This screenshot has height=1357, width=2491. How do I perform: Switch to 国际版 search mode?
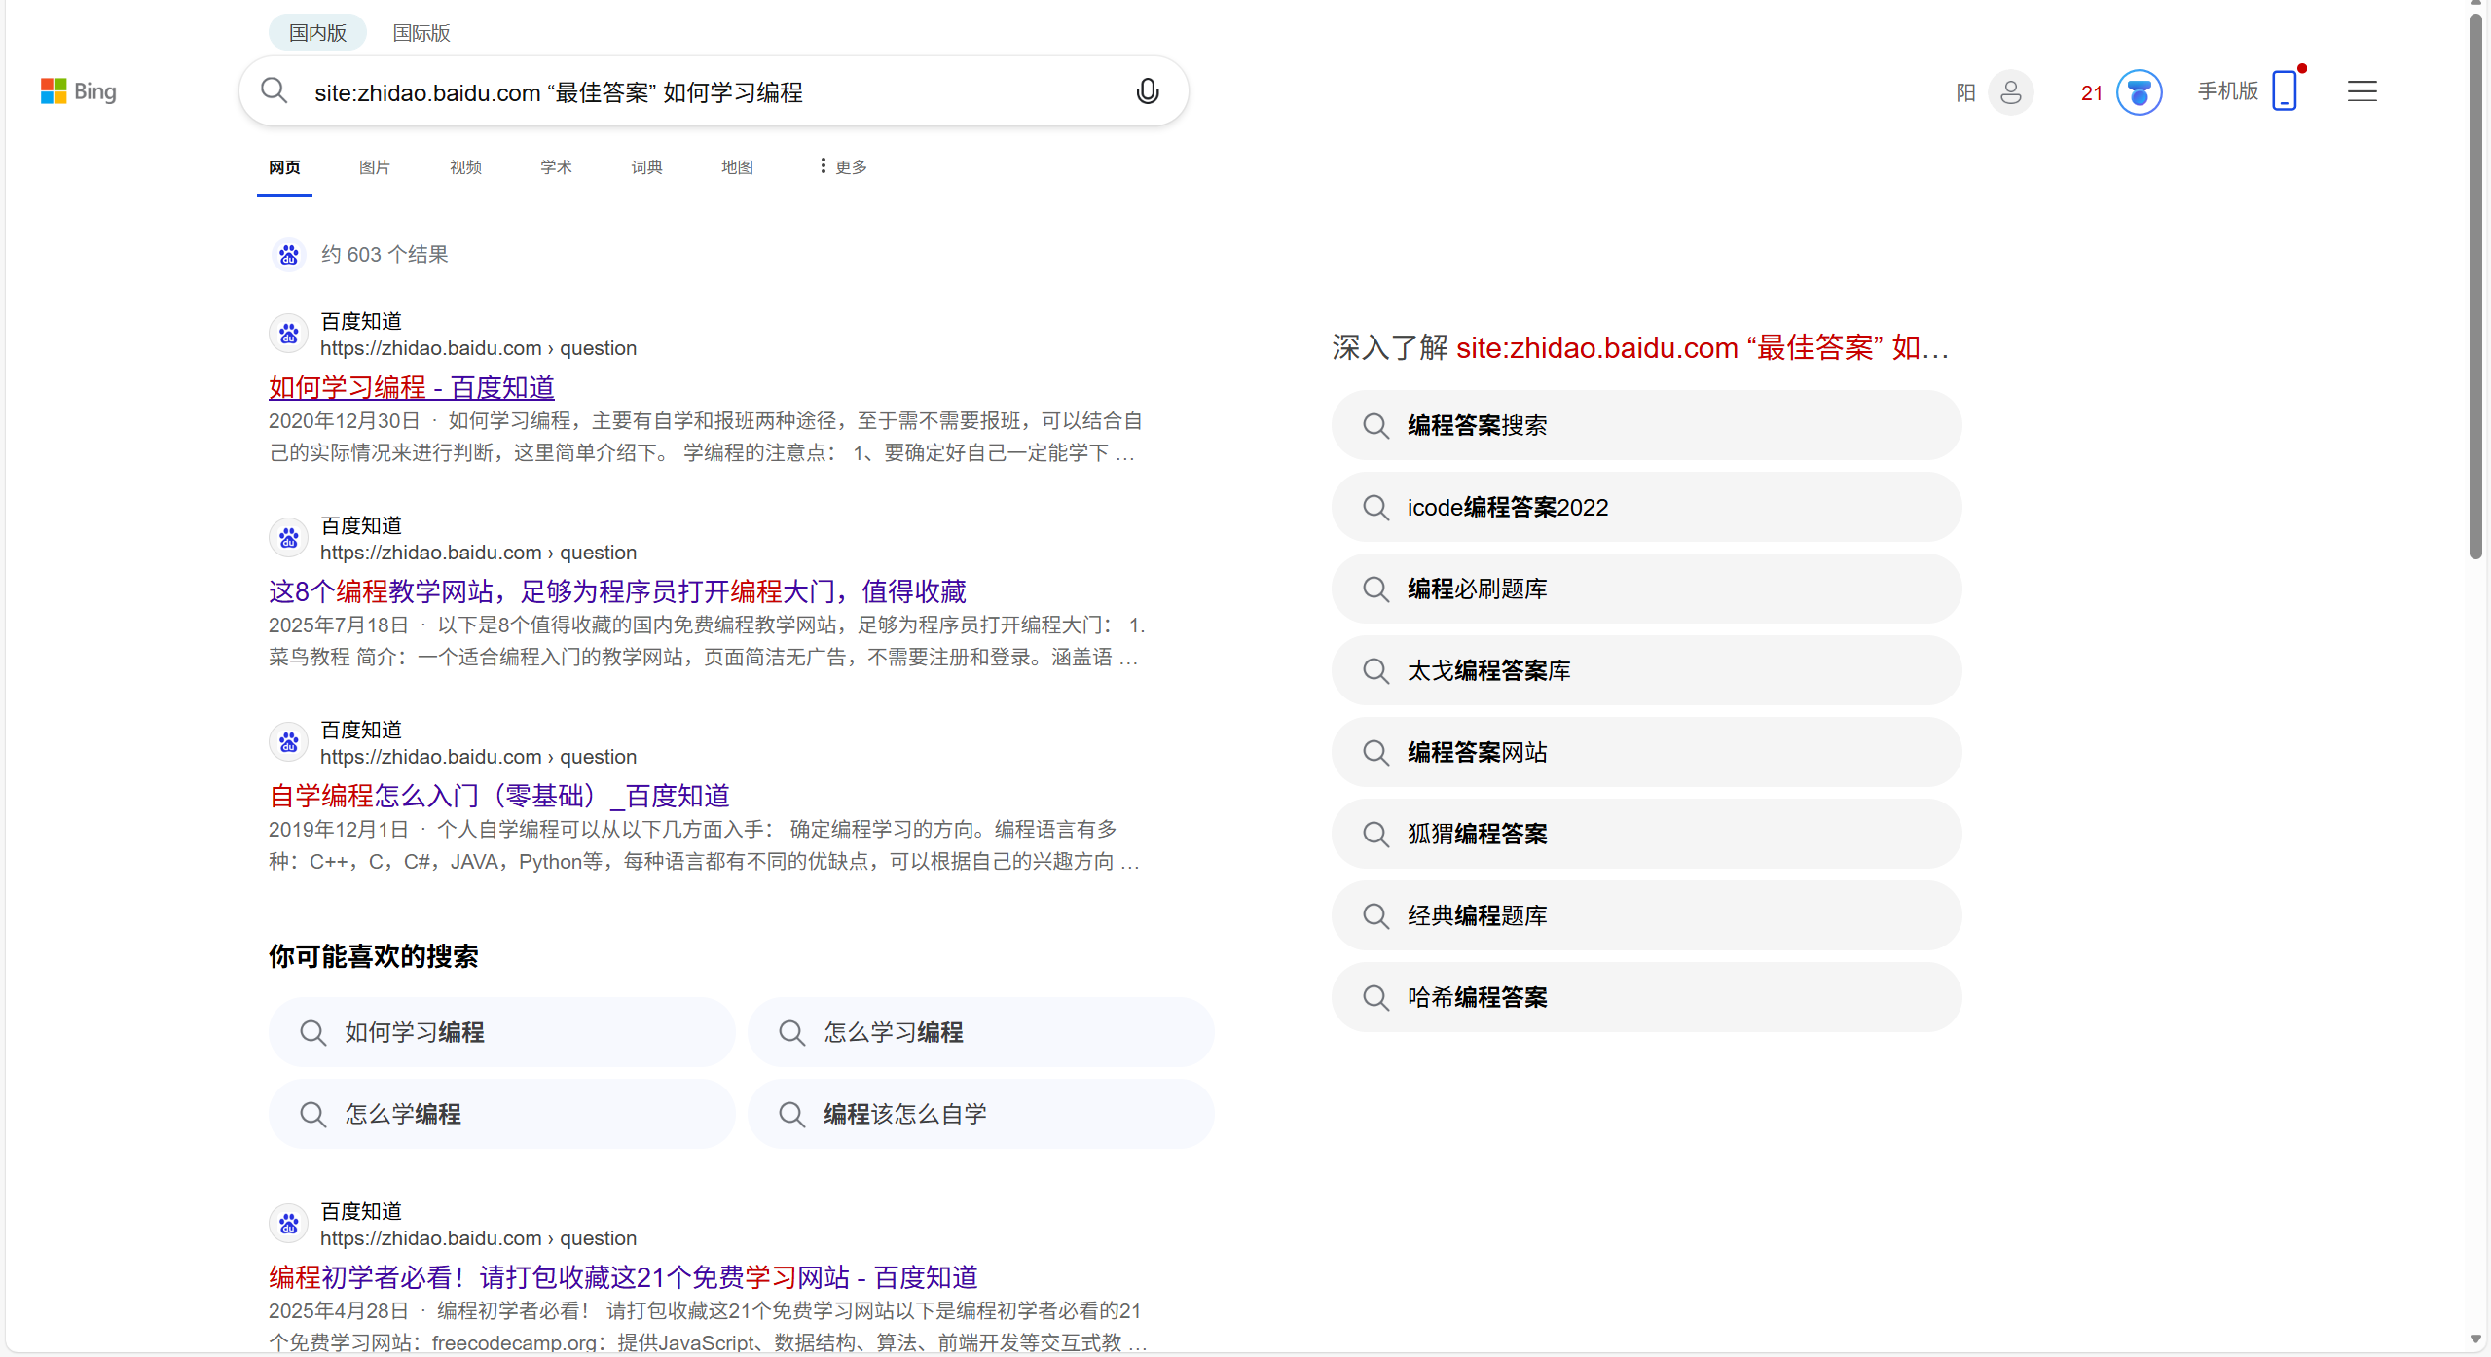click(x=421, y=33)
